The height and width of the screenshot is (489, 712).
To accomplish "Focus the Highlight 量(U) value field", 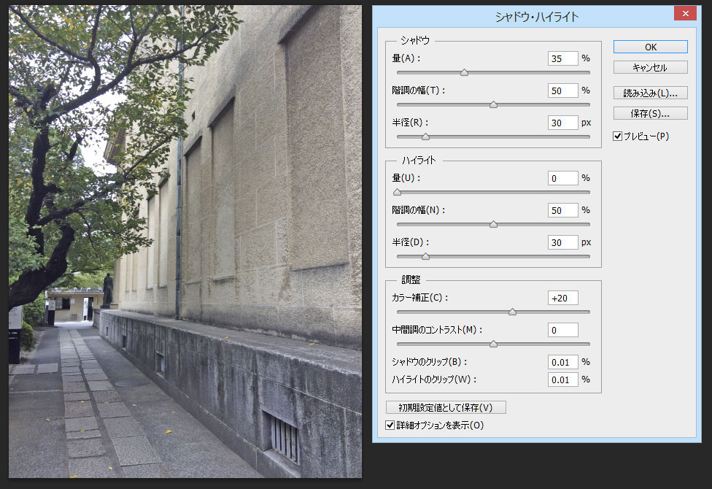I will click(563, 178).
